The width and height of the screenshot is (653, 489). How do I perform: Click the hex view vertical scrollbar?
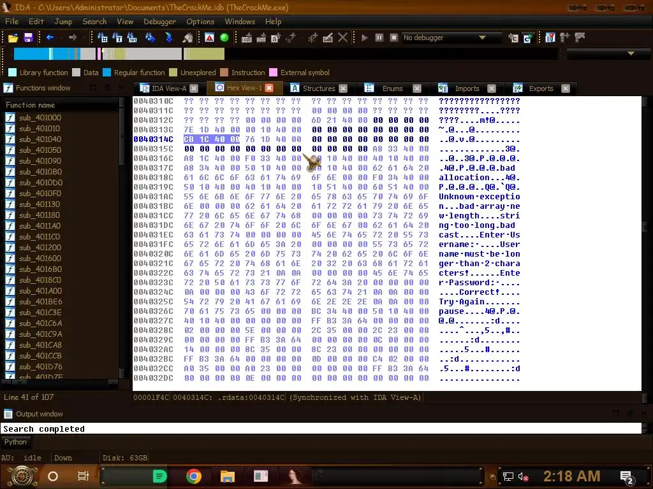tap(645, 243)
